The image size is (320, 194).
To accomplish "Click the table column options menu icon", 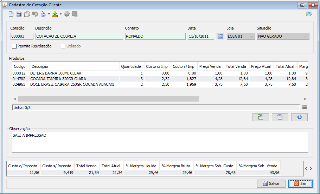I will point(305,107).
